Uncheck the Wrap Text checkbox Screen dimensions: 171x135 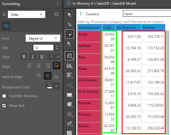(x=4, y=106)
